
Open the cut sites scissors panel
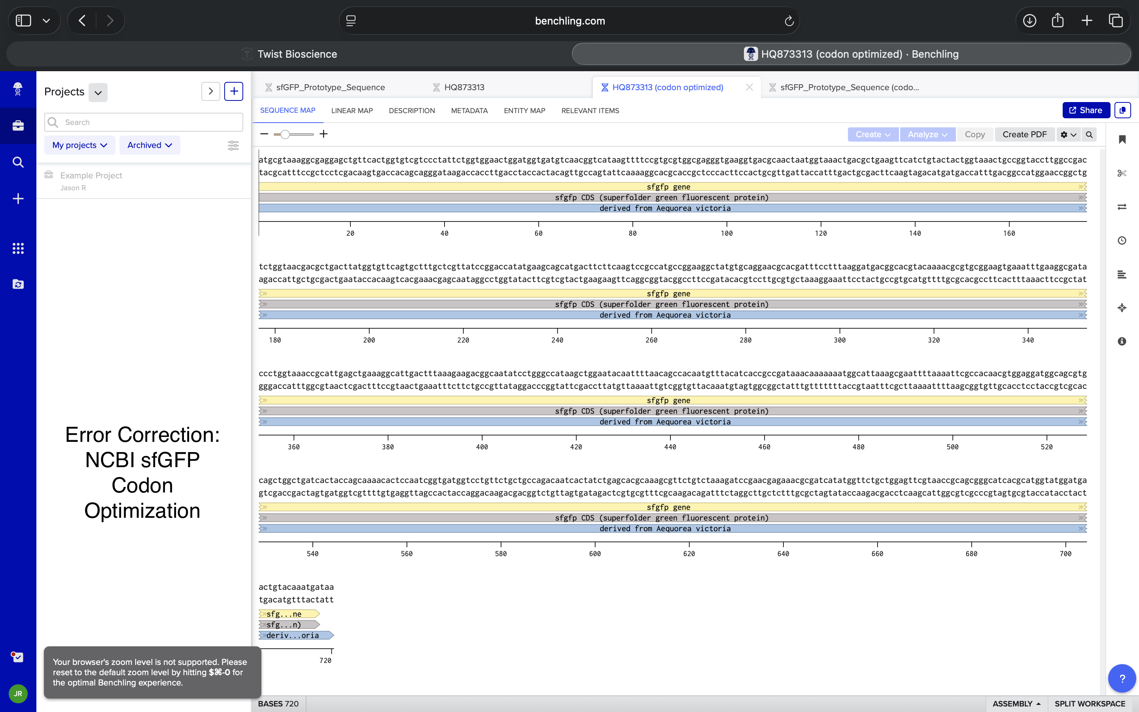(1122, 173)
